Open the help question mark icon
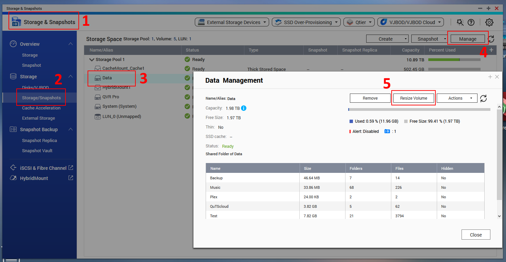The width and height of the screenshot is (506, 262). (471, 22)
